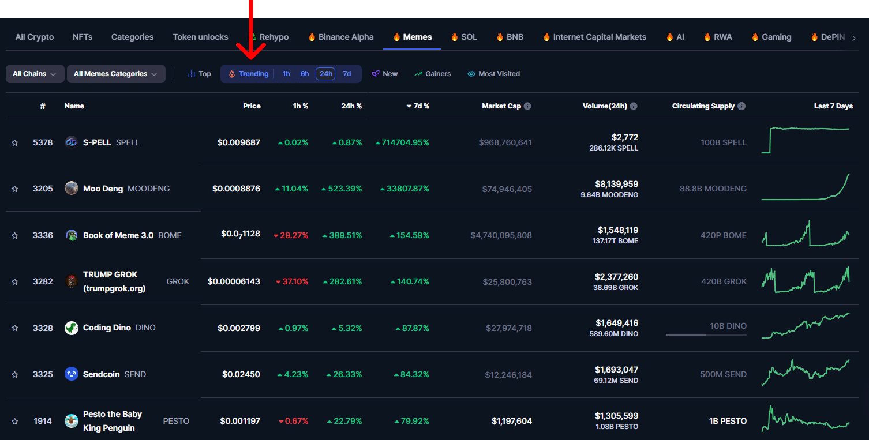Show Top memes list

pos(200,74)
